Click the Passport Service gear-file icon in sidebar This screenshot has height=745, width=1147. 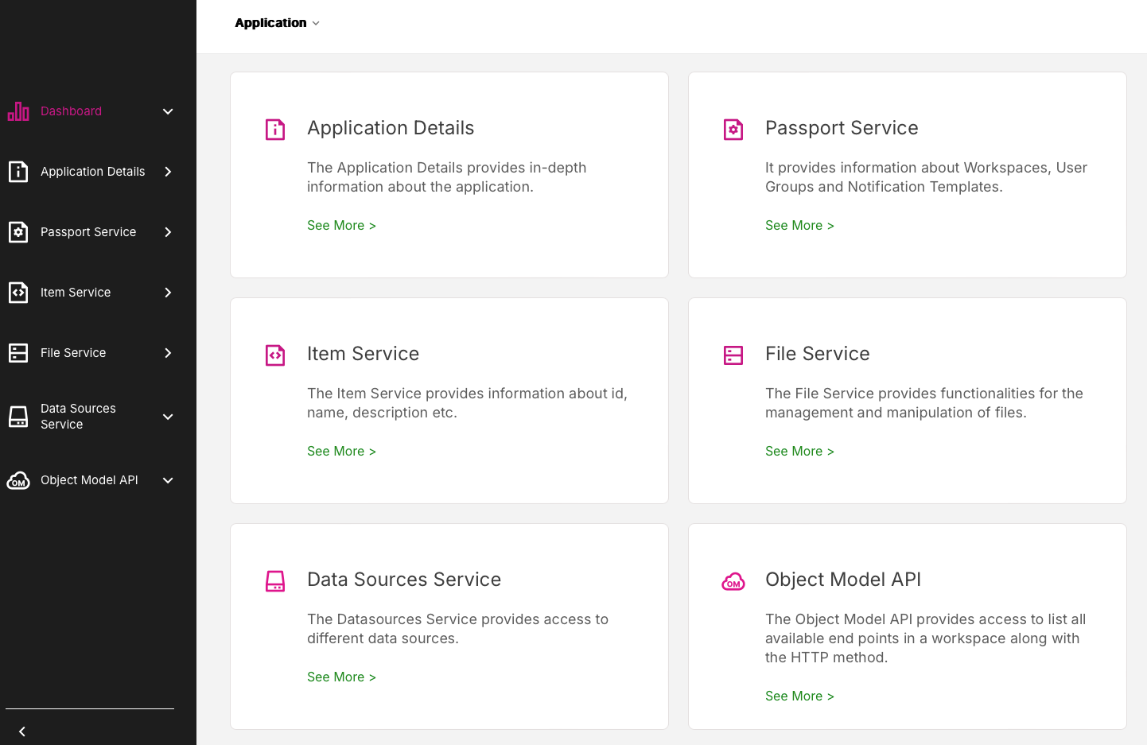[18, 232]
